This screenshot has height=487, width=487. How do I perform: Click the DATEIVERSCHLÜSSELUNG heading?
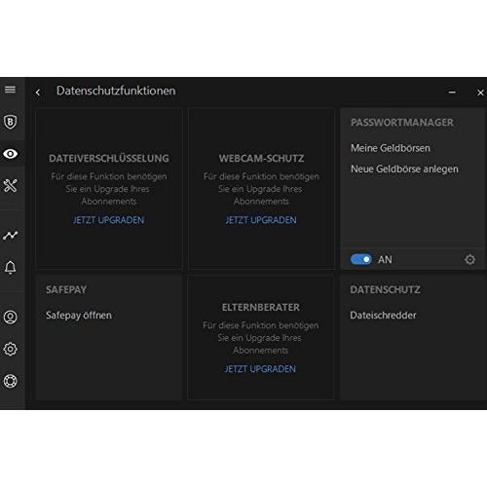pyautogui.click(x=109, y=158)
